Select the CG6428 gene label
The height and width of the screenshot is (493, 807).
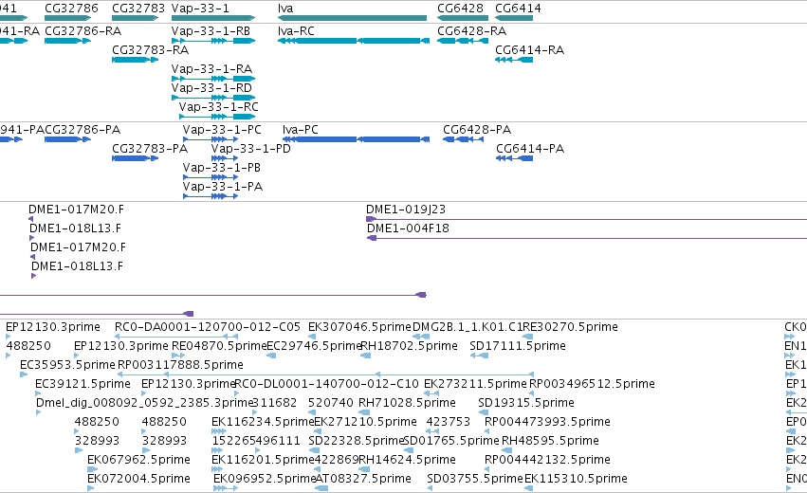coord(460,9)
